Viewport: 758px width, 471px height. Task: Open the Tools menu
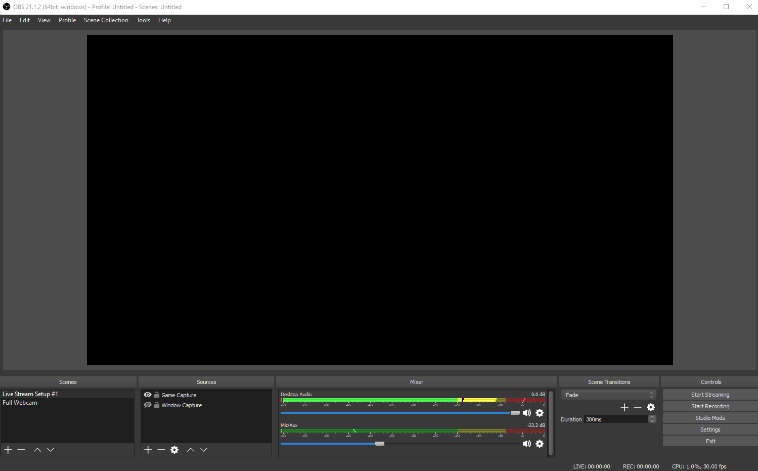tap(143, 20)
